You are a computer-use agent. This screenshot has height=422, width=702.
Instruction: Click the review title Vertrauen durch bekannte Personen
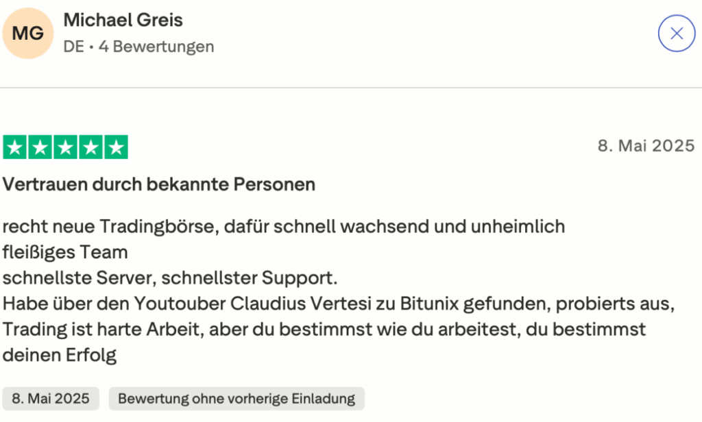point(158,184)
